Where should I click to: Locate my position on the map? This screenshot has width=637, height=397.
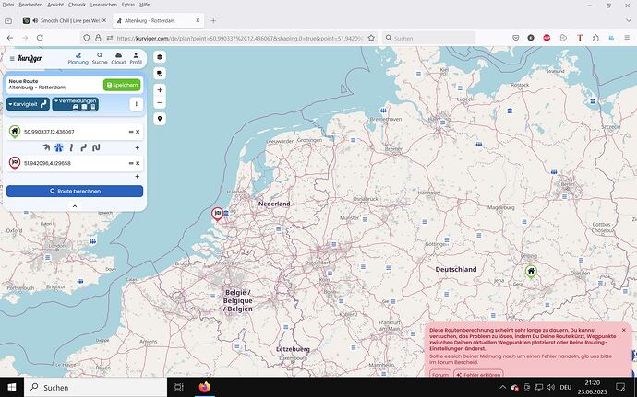tap(160, 119)
